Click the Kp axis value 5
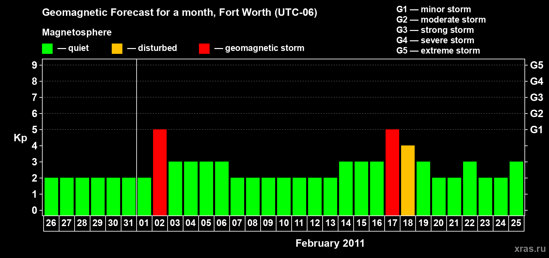The image size is (549, 258). (35, 130)
